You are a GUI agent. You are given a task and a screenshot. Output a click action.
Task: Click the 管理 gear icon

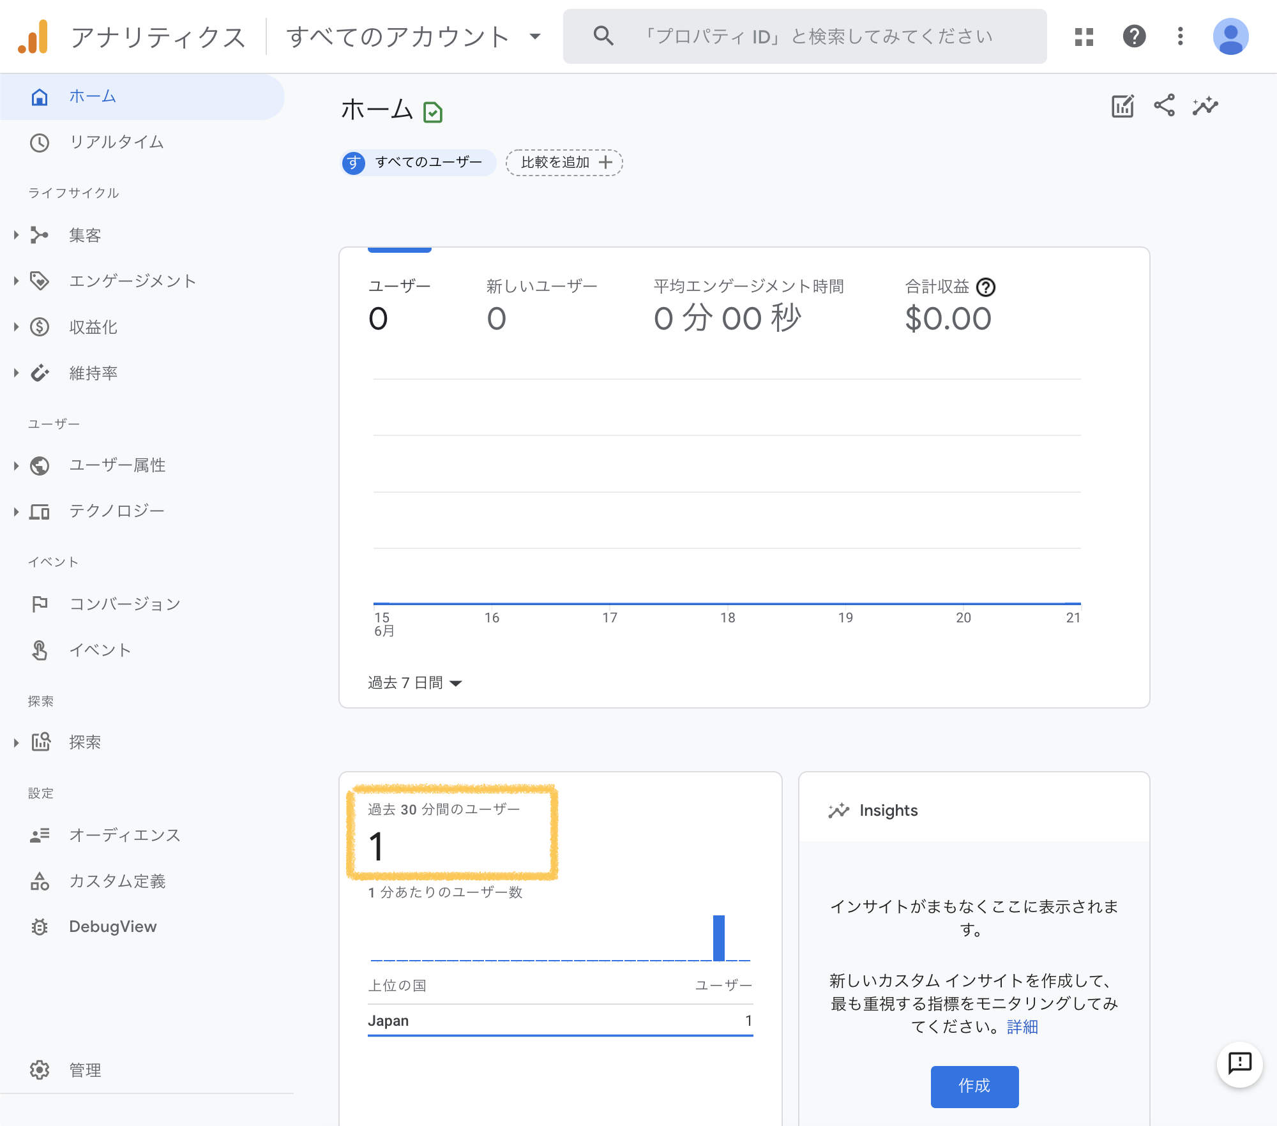(40, 1070)
